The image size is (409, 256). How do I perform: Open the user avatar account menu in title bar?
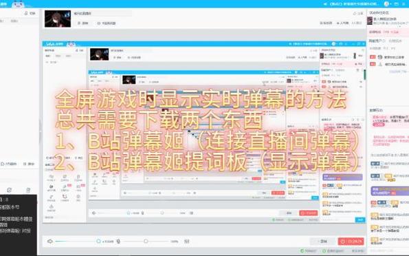tap(386, 3)
